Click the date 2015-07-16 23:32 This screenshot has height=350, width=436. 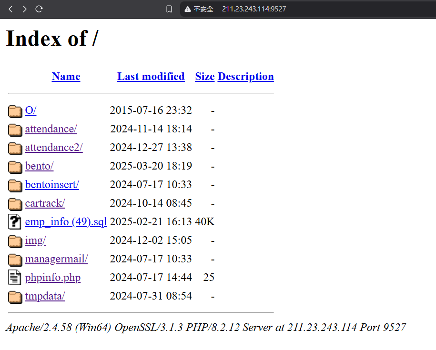tap(151, 110)
